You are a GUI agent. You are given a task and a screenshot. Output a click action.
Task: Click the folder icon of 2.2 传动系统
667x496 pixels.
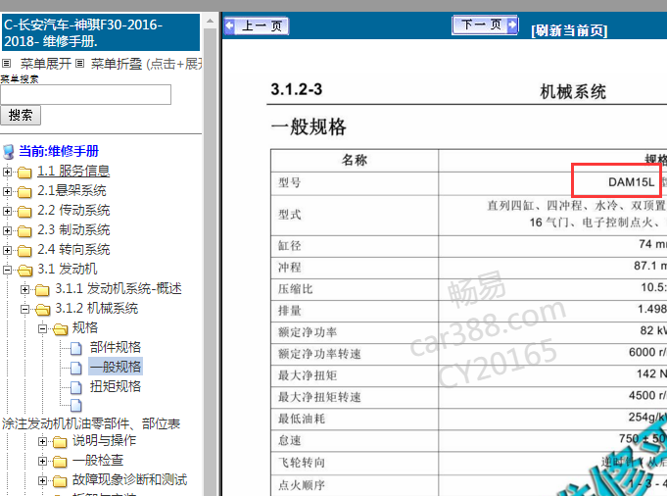(x=24, y=212)
